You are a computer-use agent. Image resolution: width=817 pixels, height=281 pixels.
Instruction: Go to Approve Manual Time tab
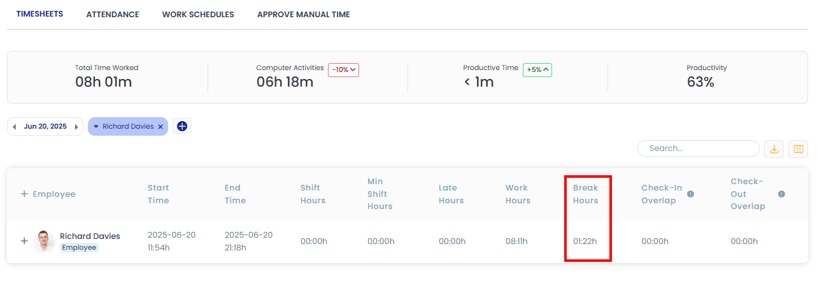point(303,15)
